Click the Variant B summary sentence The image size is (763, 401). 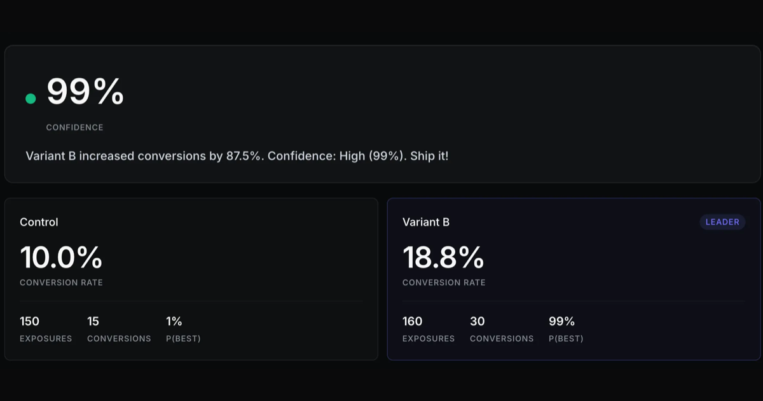tap(237, 156)
